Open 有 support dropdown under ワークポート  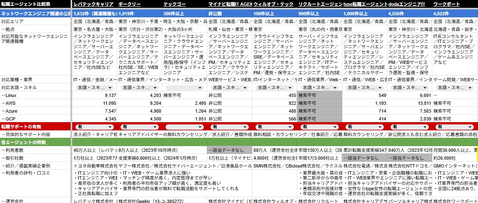(454, 127)
